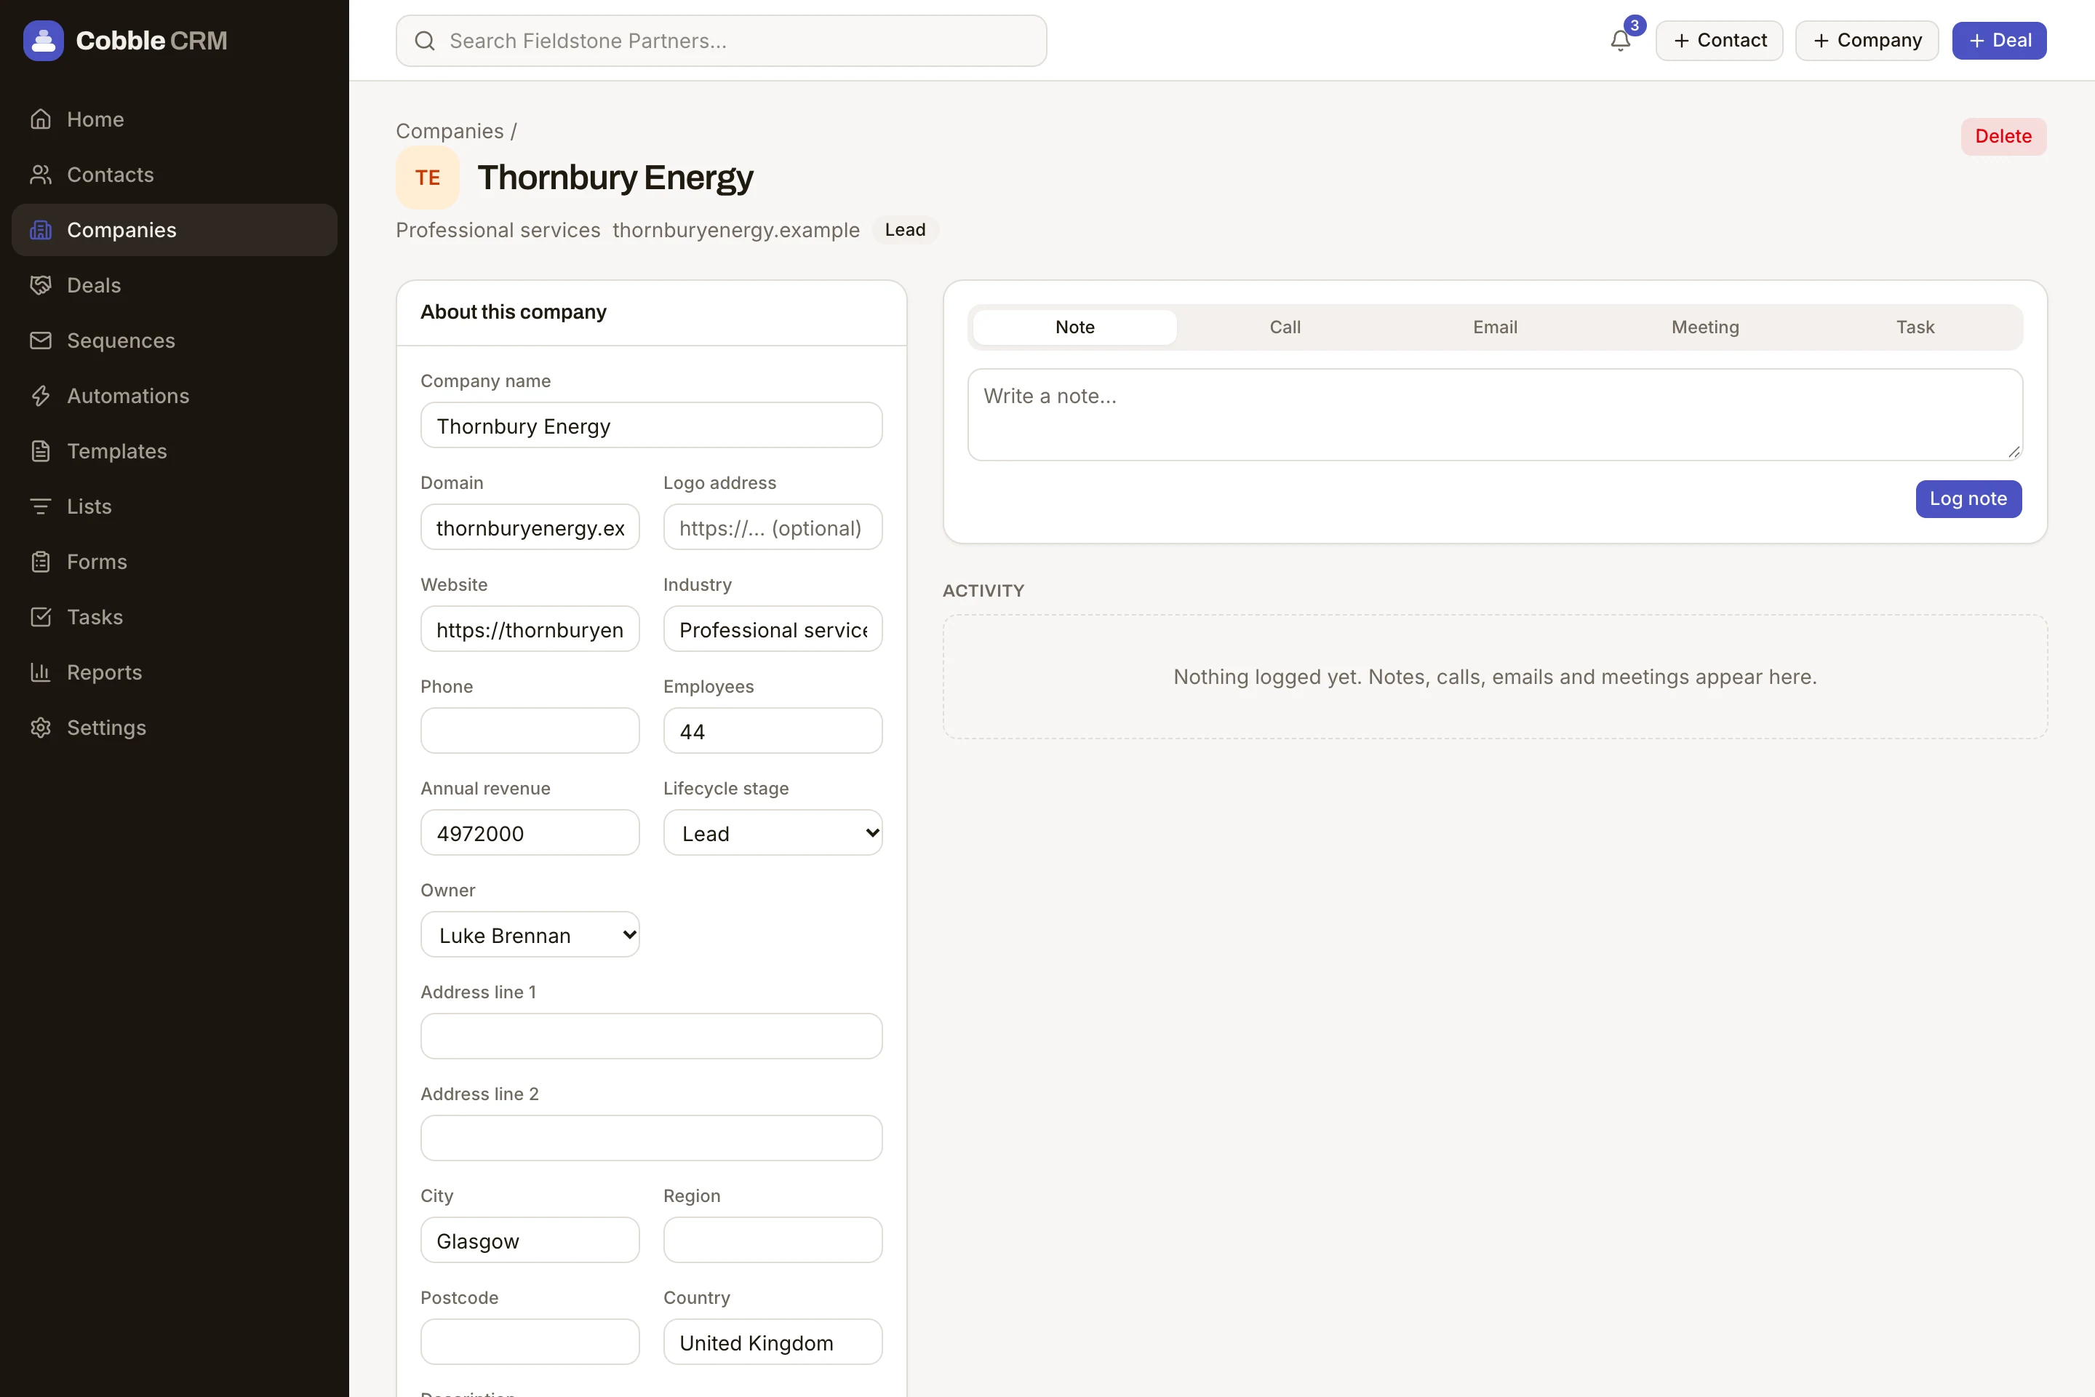Viewport: 2095px width, 1397px height.
Task: Click the + Company button
Action: 1867,40
